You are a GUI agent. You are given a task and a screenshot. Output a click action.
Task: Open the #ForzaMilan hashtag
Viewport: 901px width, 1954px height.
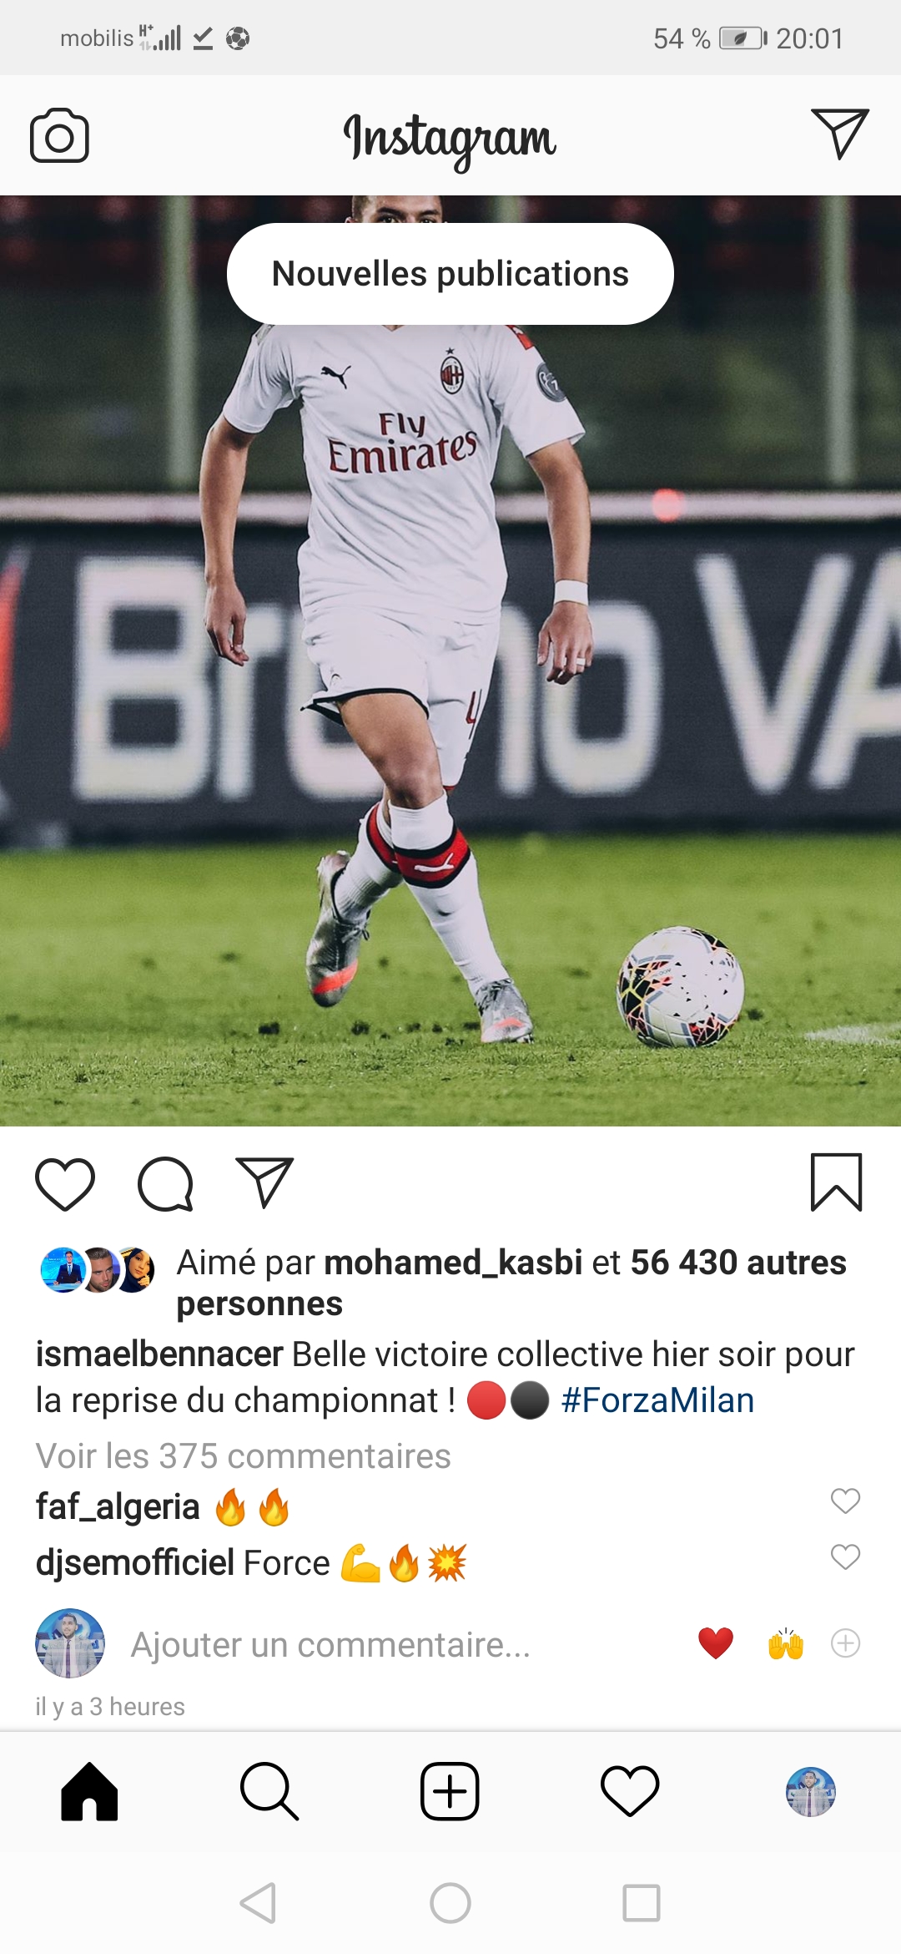pyautogui.click(x=657, y=1400)
